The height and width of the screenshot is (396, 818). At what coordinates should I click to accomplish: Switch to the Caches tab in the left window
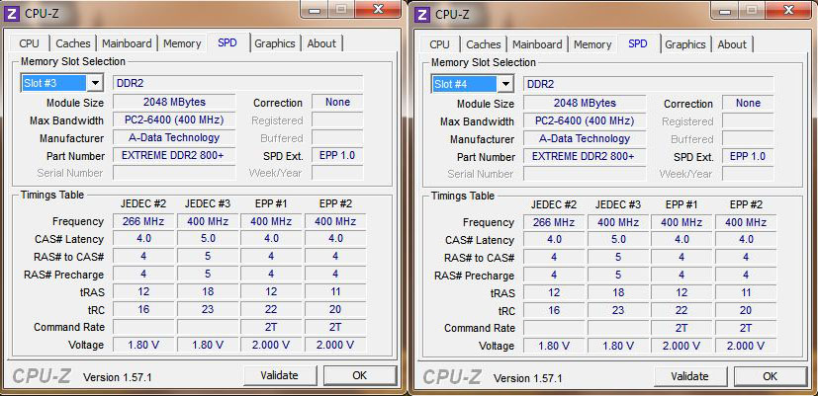73,43
